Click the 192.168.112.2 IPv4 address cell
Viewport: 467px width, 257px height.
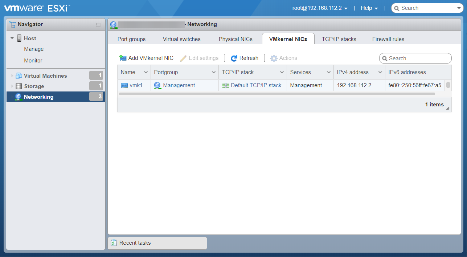coord(359,85)
